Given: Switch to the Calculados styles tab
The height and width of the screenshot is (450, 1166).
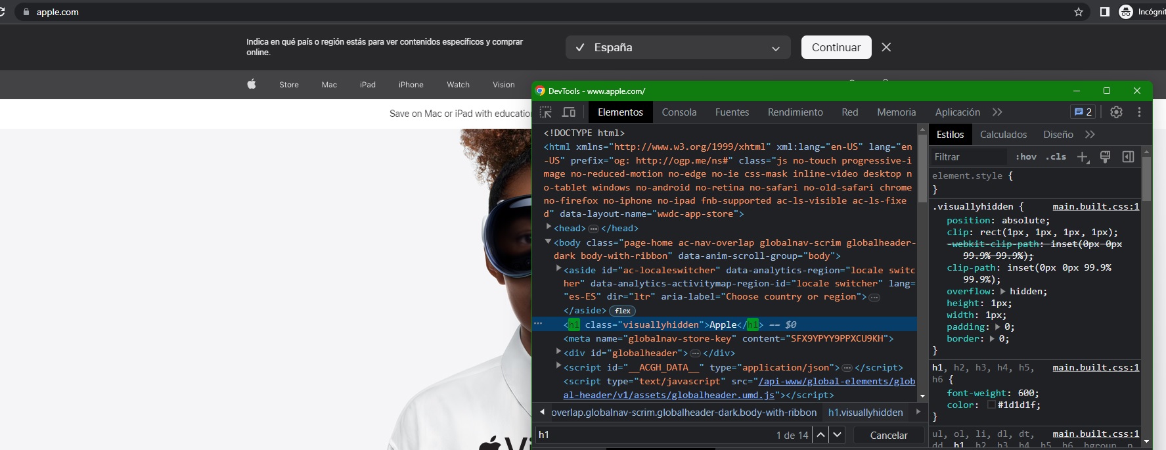Looking at the screenshot, I should [x=1003, y=135].
